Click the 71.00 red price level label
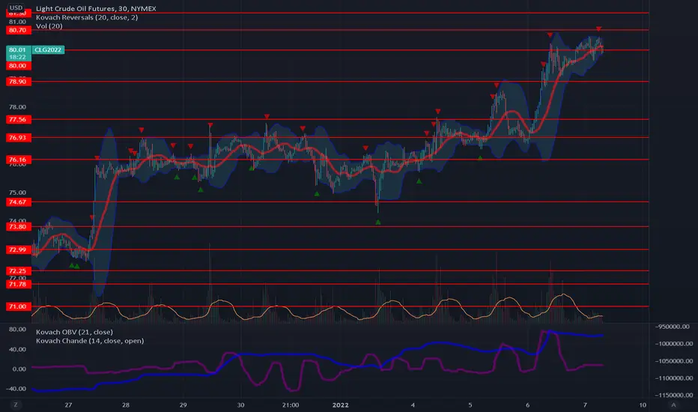This screenshot has width=698, height=412. [18, 306]
